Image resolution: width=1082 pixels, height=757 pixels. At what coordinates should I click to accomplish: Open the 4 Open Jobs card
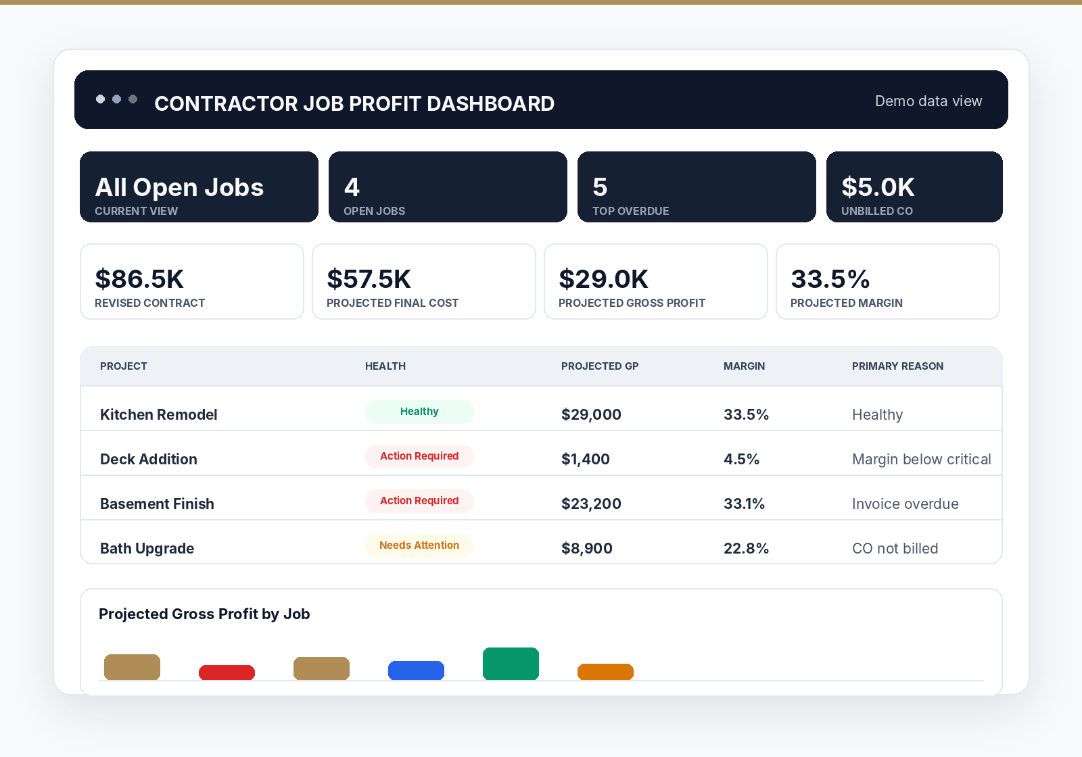point(448,187)
